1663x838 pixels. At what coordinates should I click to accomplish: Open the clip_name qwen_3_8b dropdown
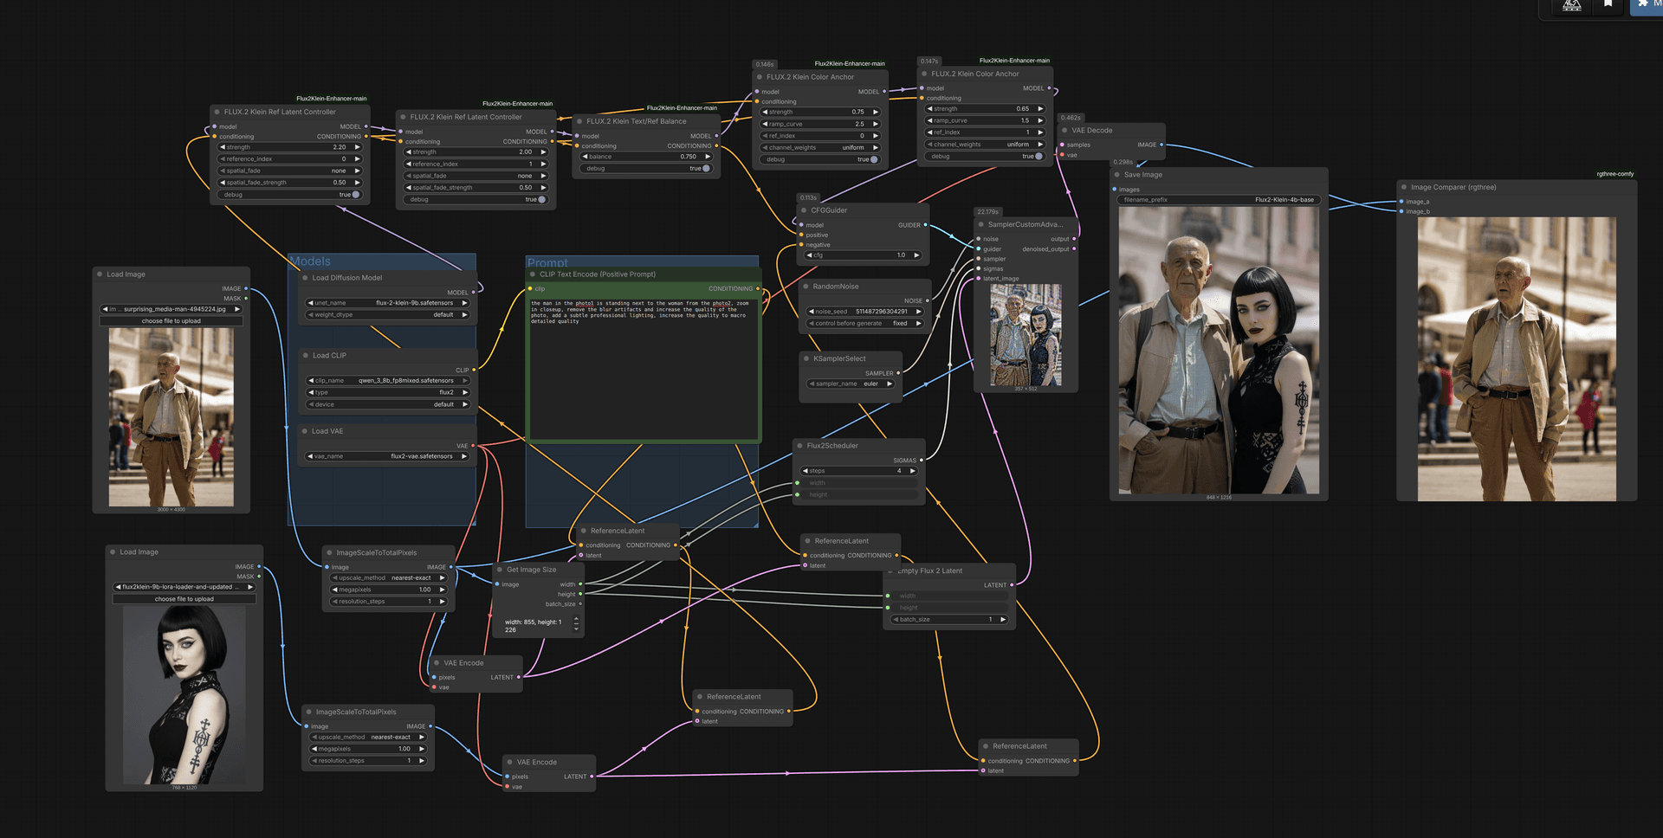point(387,381)
